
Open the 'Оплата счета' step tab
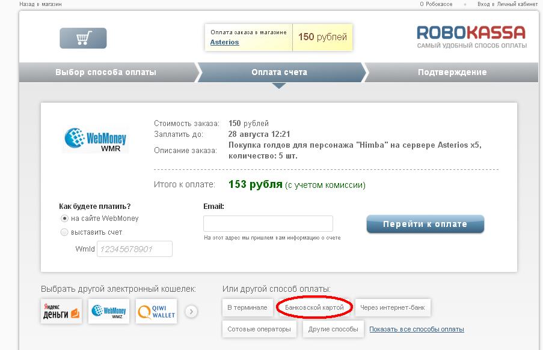[x=279, y=72]
